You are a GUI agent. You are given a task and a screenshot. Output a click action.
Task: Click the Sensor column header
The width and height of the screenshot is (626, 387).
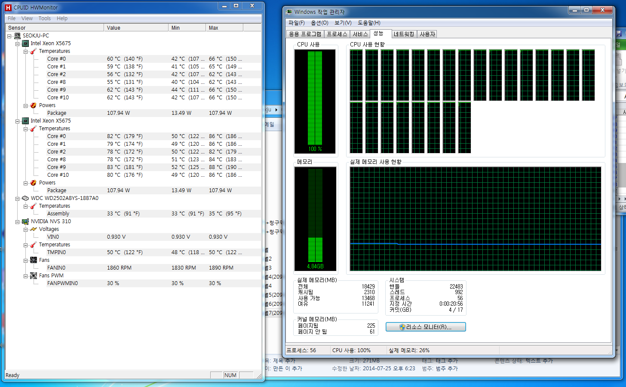55,28
